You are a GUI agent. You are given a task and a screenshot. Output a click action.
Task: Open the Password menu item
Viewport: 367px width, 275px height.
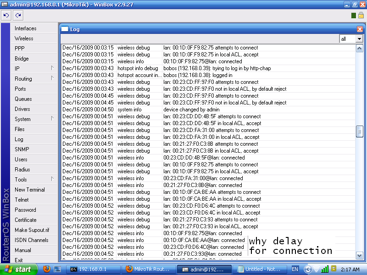coord(34,210)
